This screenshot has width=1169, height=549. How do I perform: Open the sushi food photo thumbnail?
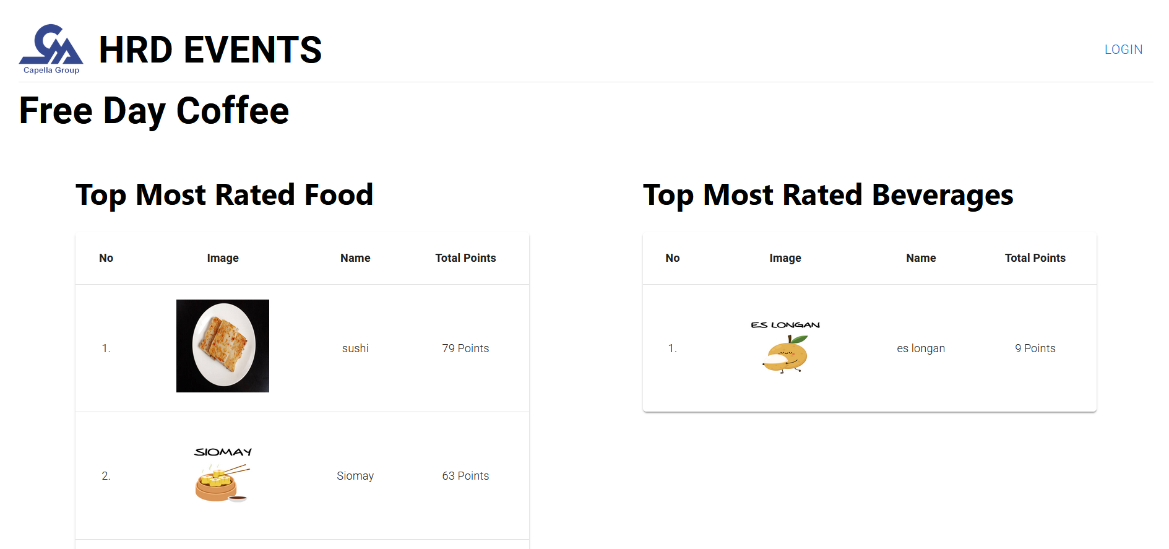[x=223, y=346]
